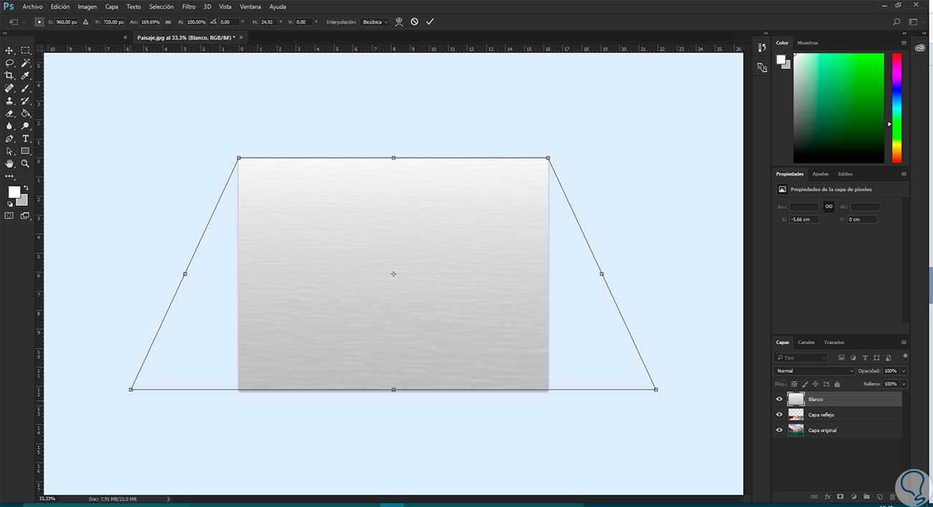Select the Spot Healing Brush tool

click(9, 88)
